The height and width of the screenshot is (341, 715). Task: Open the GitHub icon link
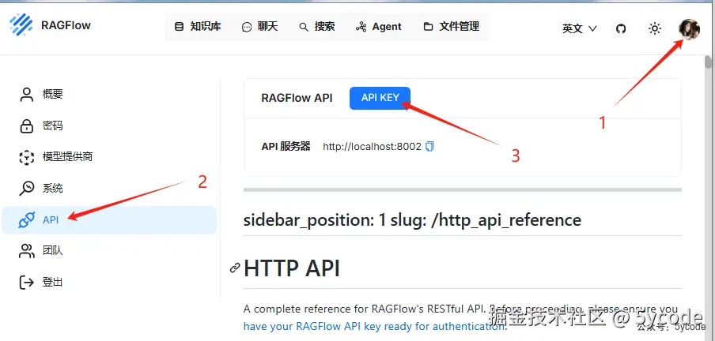(621, 28)
